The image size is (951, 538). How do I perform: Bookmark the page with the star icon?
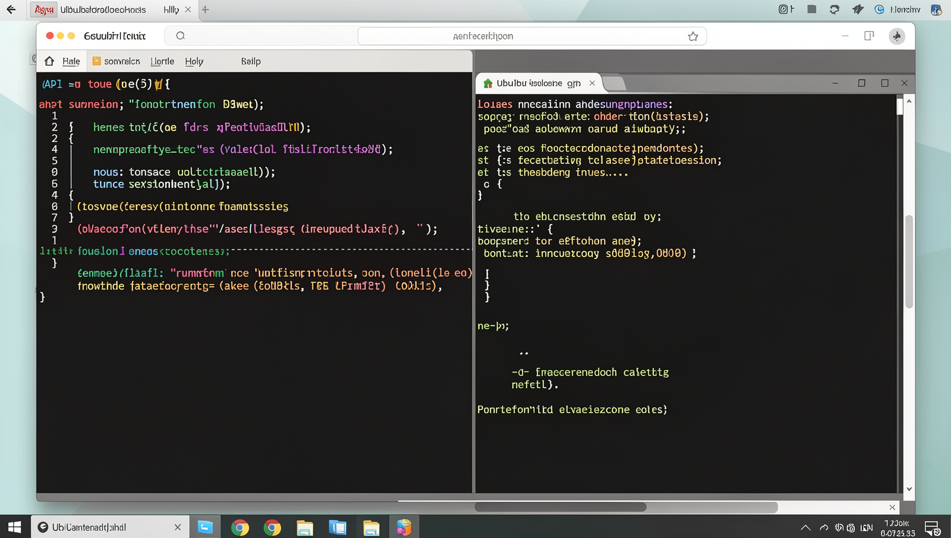point(693,36)
